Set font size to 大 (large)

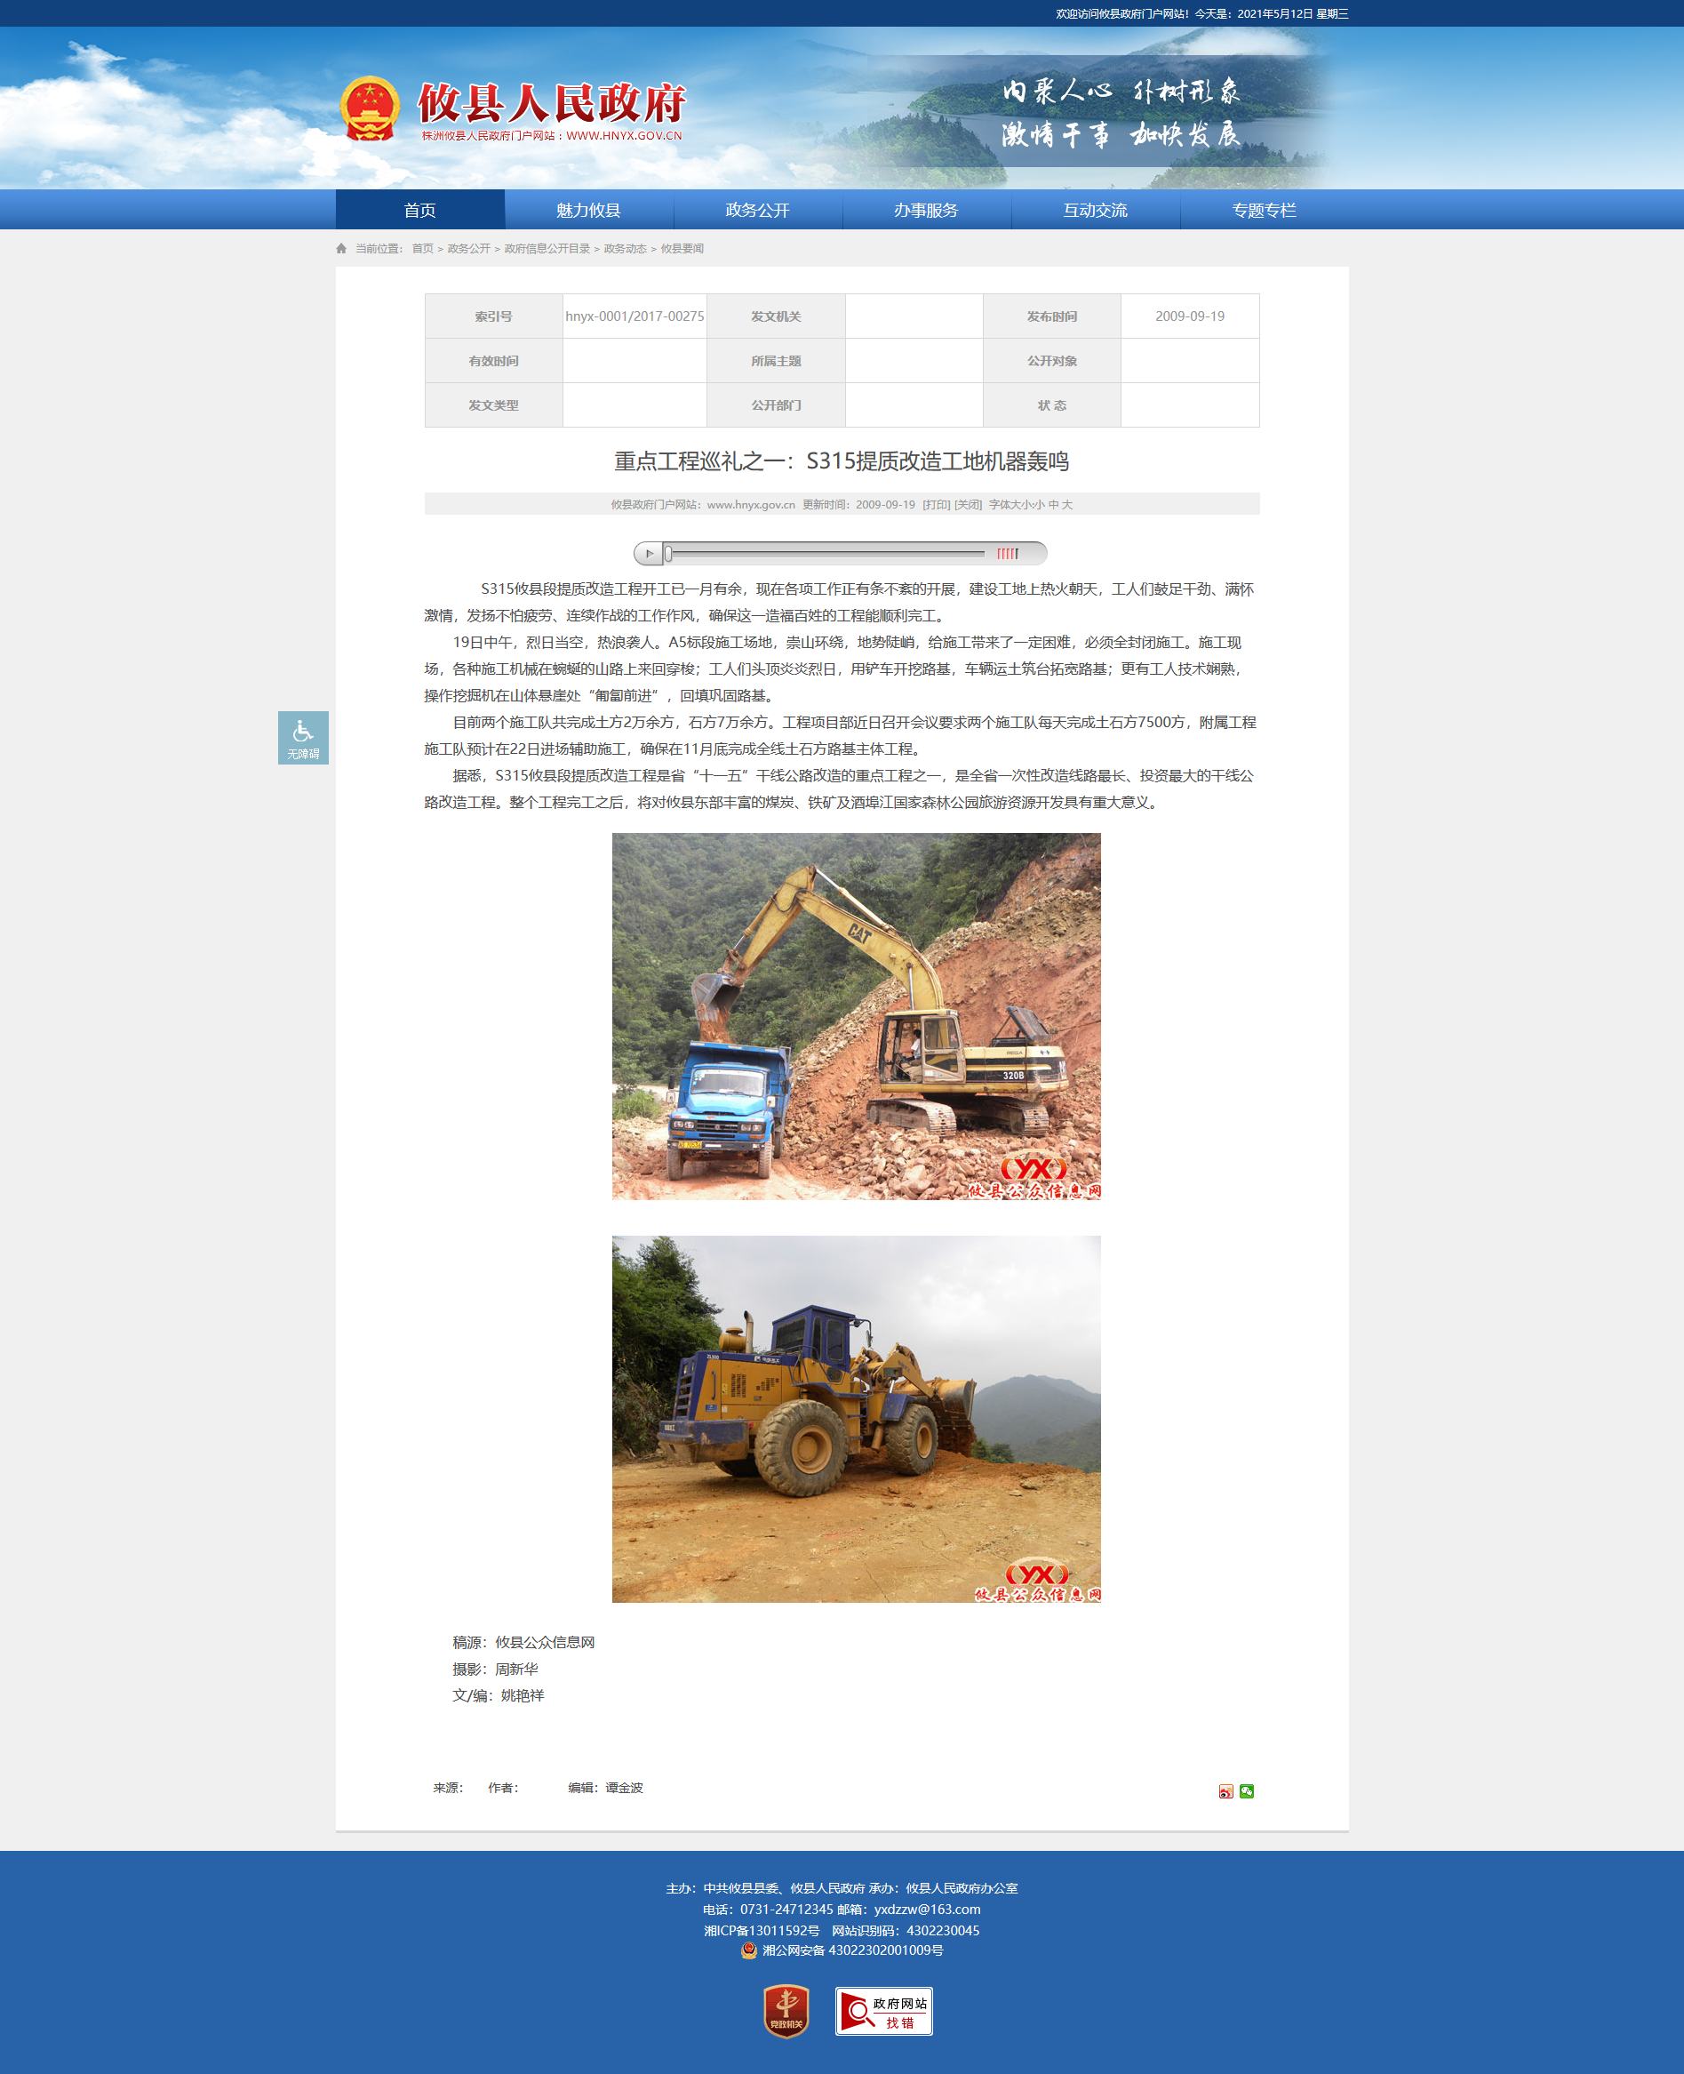(x=1067, y=505)
